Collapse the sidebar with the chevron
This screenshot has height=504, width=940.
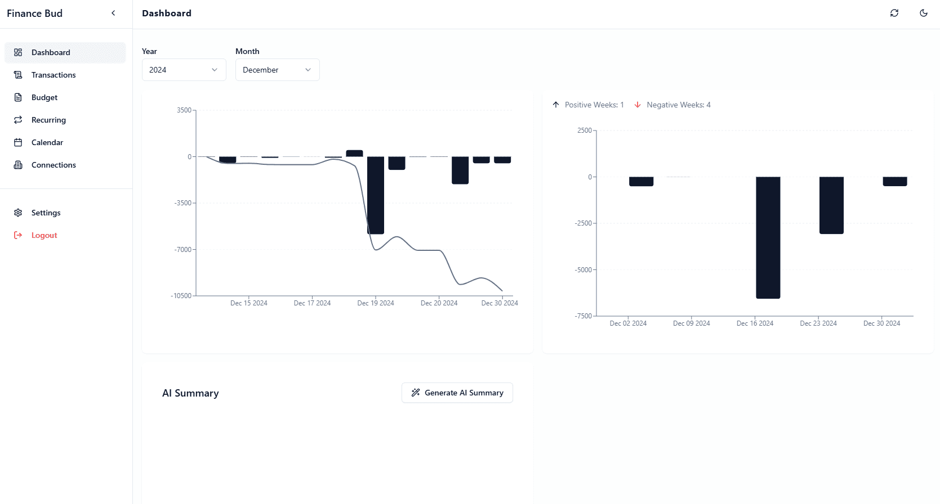pyautogui.click(x=113, y=13)
